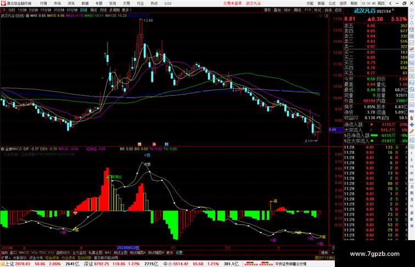Select the MACD indicator tab

[x=24, y=253]
